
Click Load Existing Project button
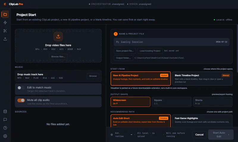pyautogui.click(x=150, y=51)
